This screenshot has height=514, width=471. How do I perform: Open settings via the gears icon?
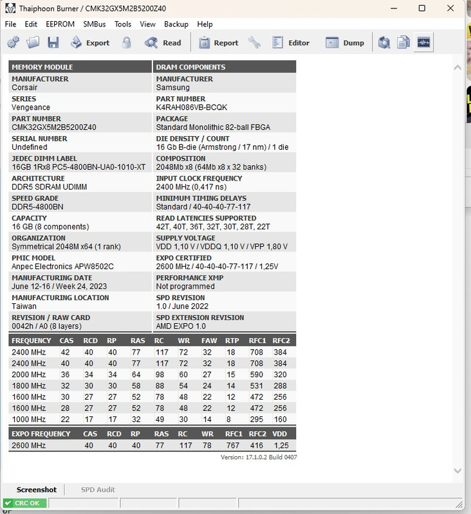click(13, 42)
